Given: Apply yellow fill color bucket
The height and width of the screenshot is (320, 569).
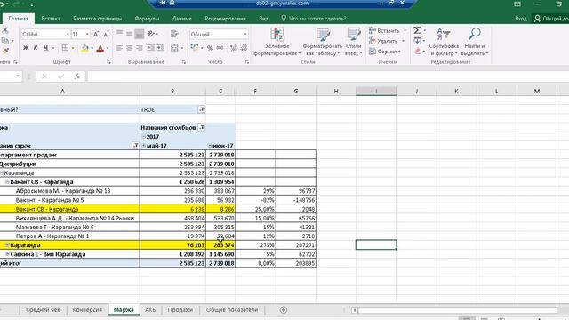Looking at the screenshot, I should point(85,48).
